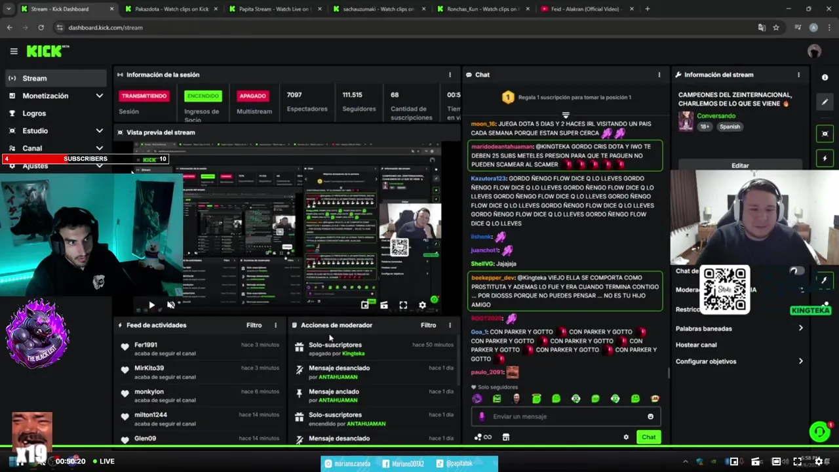
Task: Select Stream in the left sidebar
Action: pos(56,78)
